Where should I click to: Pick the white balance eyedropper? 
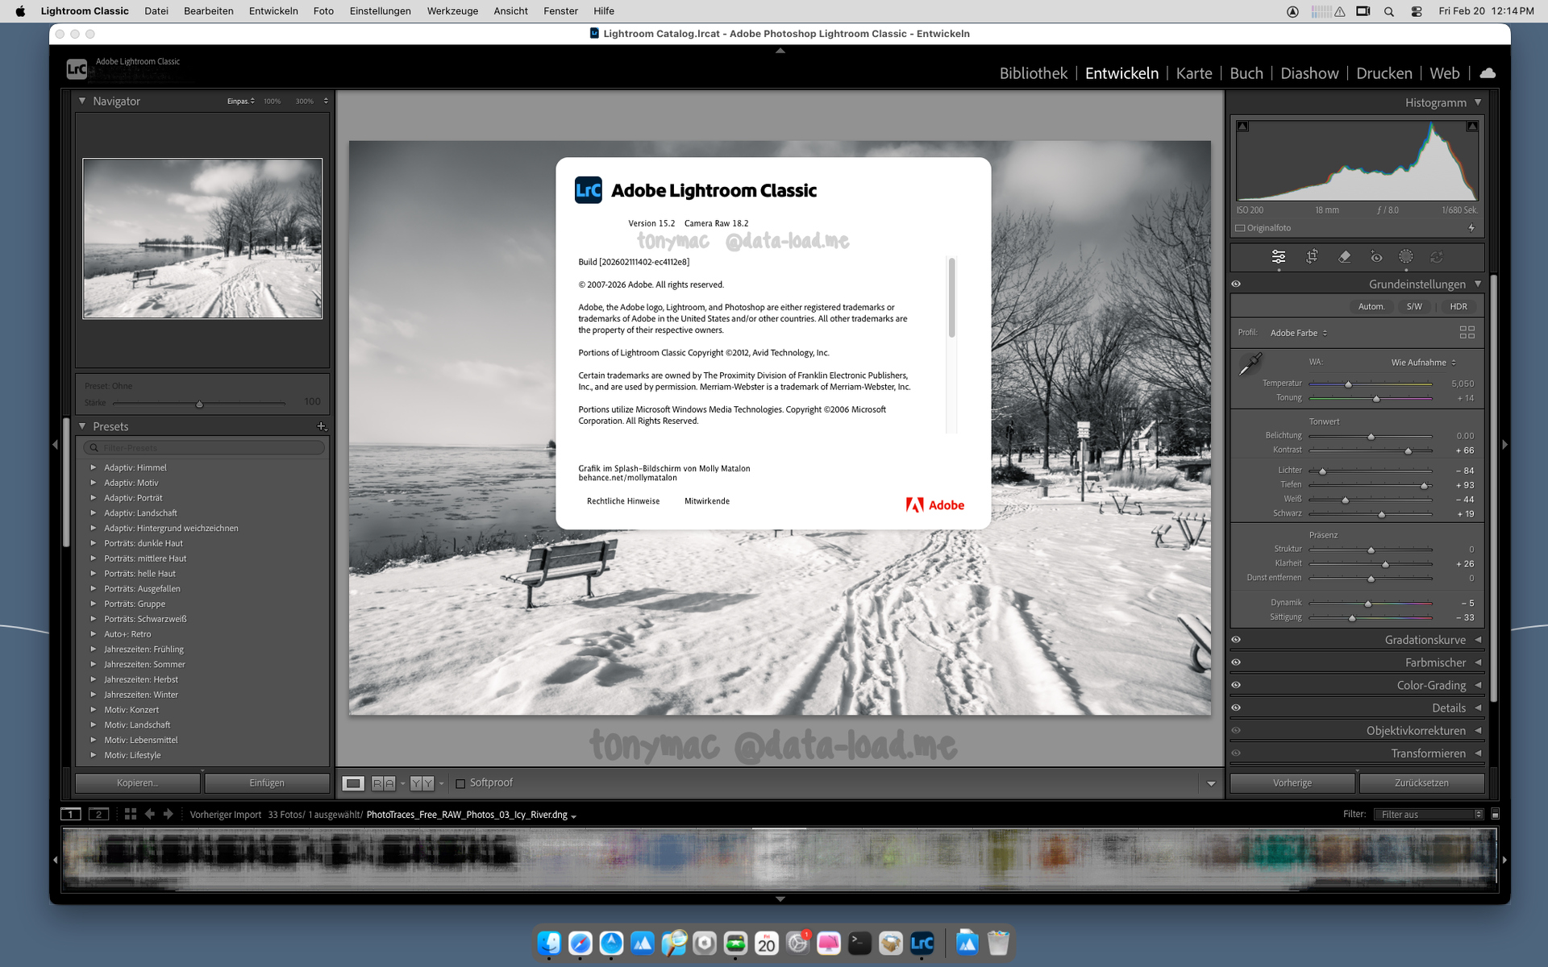coord(1250,364)
